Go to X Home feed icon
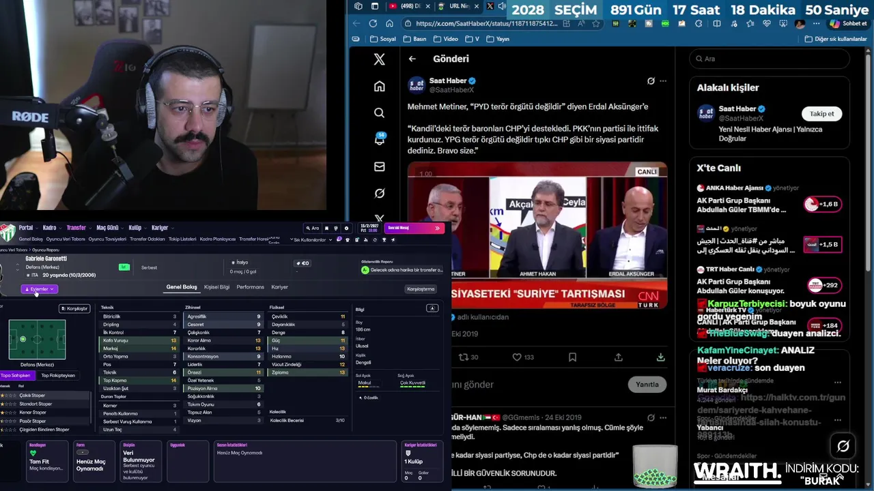This screenshot has height=491, width=874. click(x=380, y=86)
